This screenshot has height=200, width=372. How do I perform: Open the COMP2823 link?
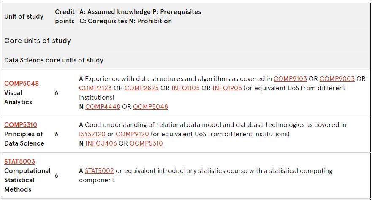tap(141, 88)
